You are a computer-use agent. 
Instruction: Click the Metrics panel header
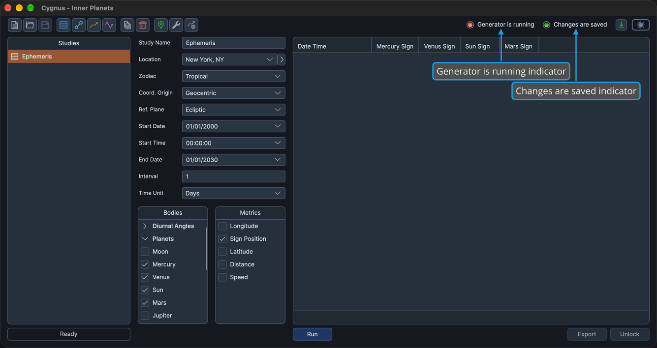250,213
